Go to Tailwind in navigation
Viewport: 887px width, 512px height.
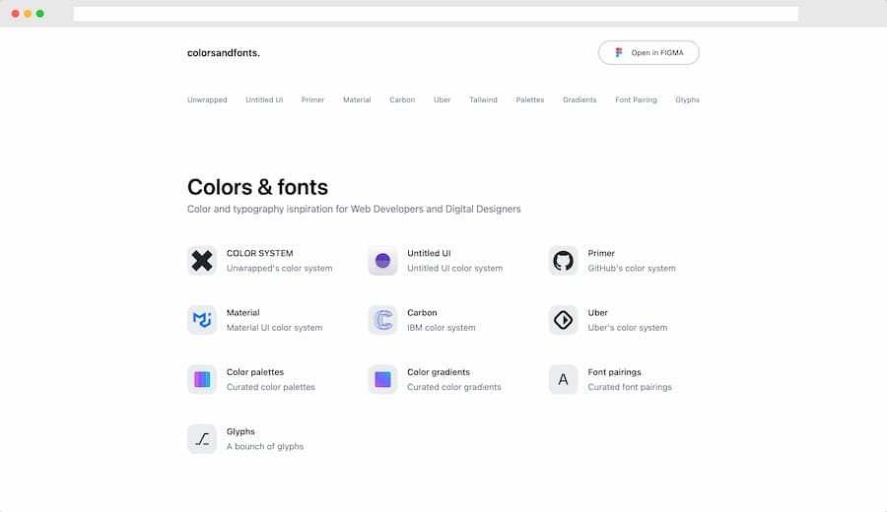click(483, 100)
